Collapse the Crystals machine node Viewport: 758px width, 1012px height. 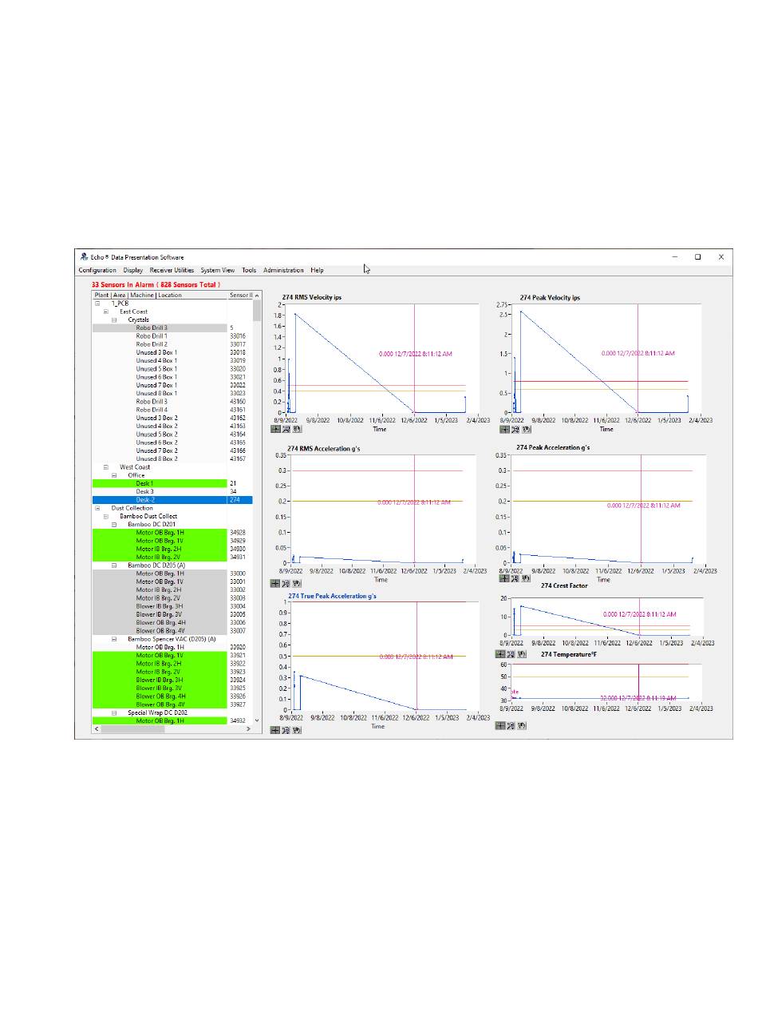pyautogui.click(x=114, y=319)
